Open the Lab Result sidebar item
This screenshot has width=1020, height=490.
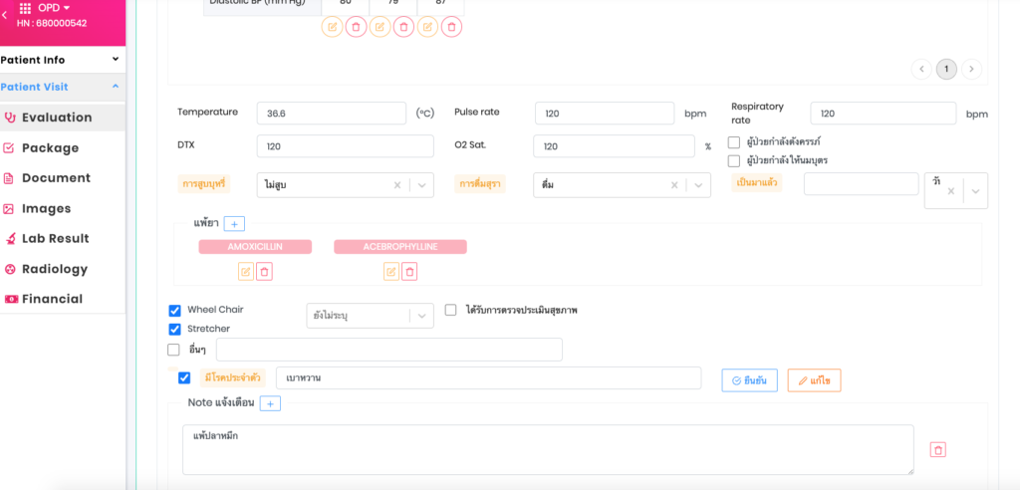(x=56, y=239)
